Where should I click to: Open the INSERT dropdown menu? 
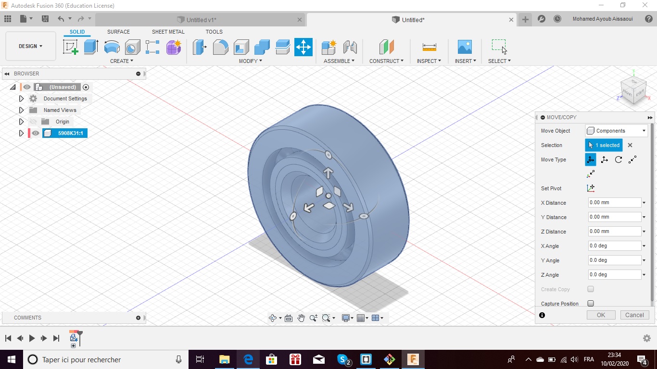coord(466,61)
